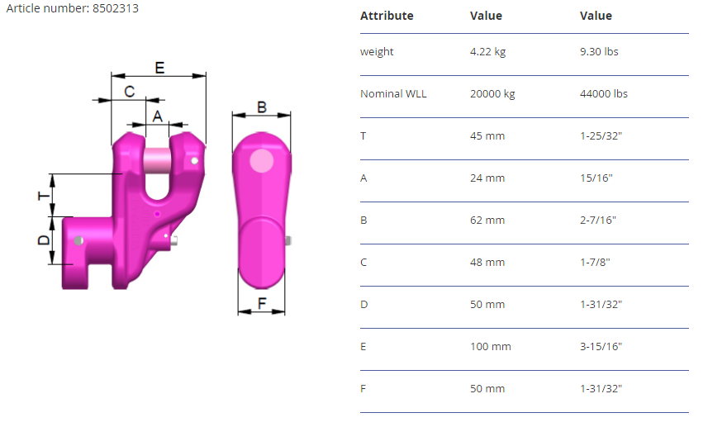Click dimension label E in the drawing

pos(159,68)
